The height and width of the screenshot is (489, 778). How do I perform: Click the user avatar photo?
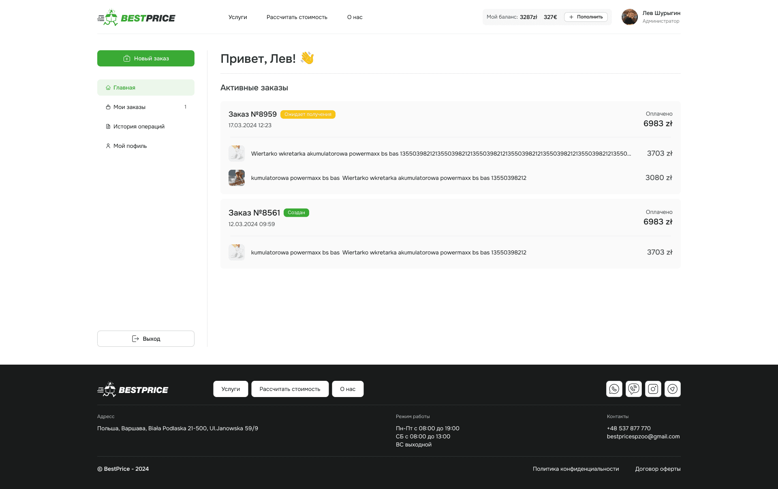[629, 17]
